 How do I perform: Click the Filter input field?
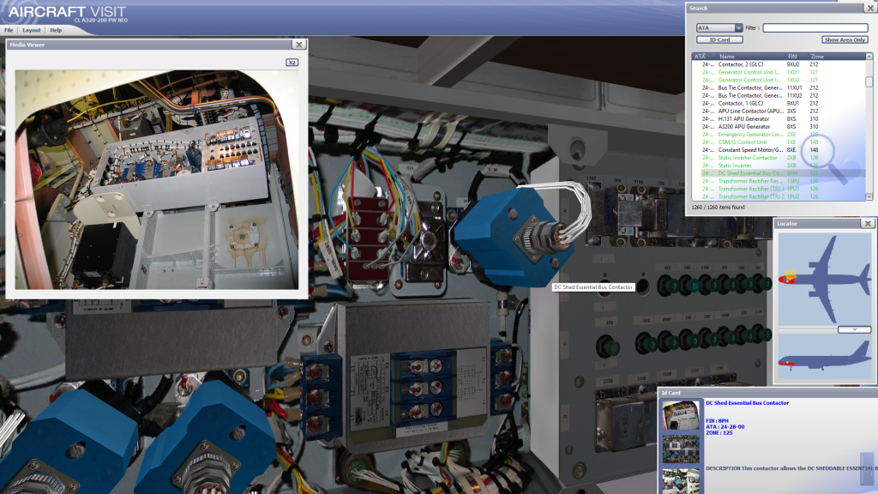[815, 28]
